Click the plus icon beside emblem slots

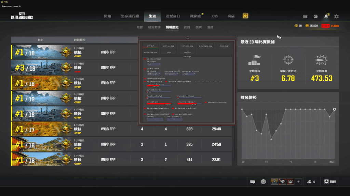click(298, 182)
